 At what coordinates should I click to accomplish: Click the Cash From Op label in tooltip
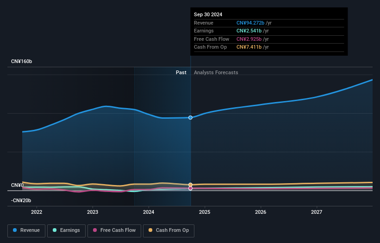(x=210, y=47)
